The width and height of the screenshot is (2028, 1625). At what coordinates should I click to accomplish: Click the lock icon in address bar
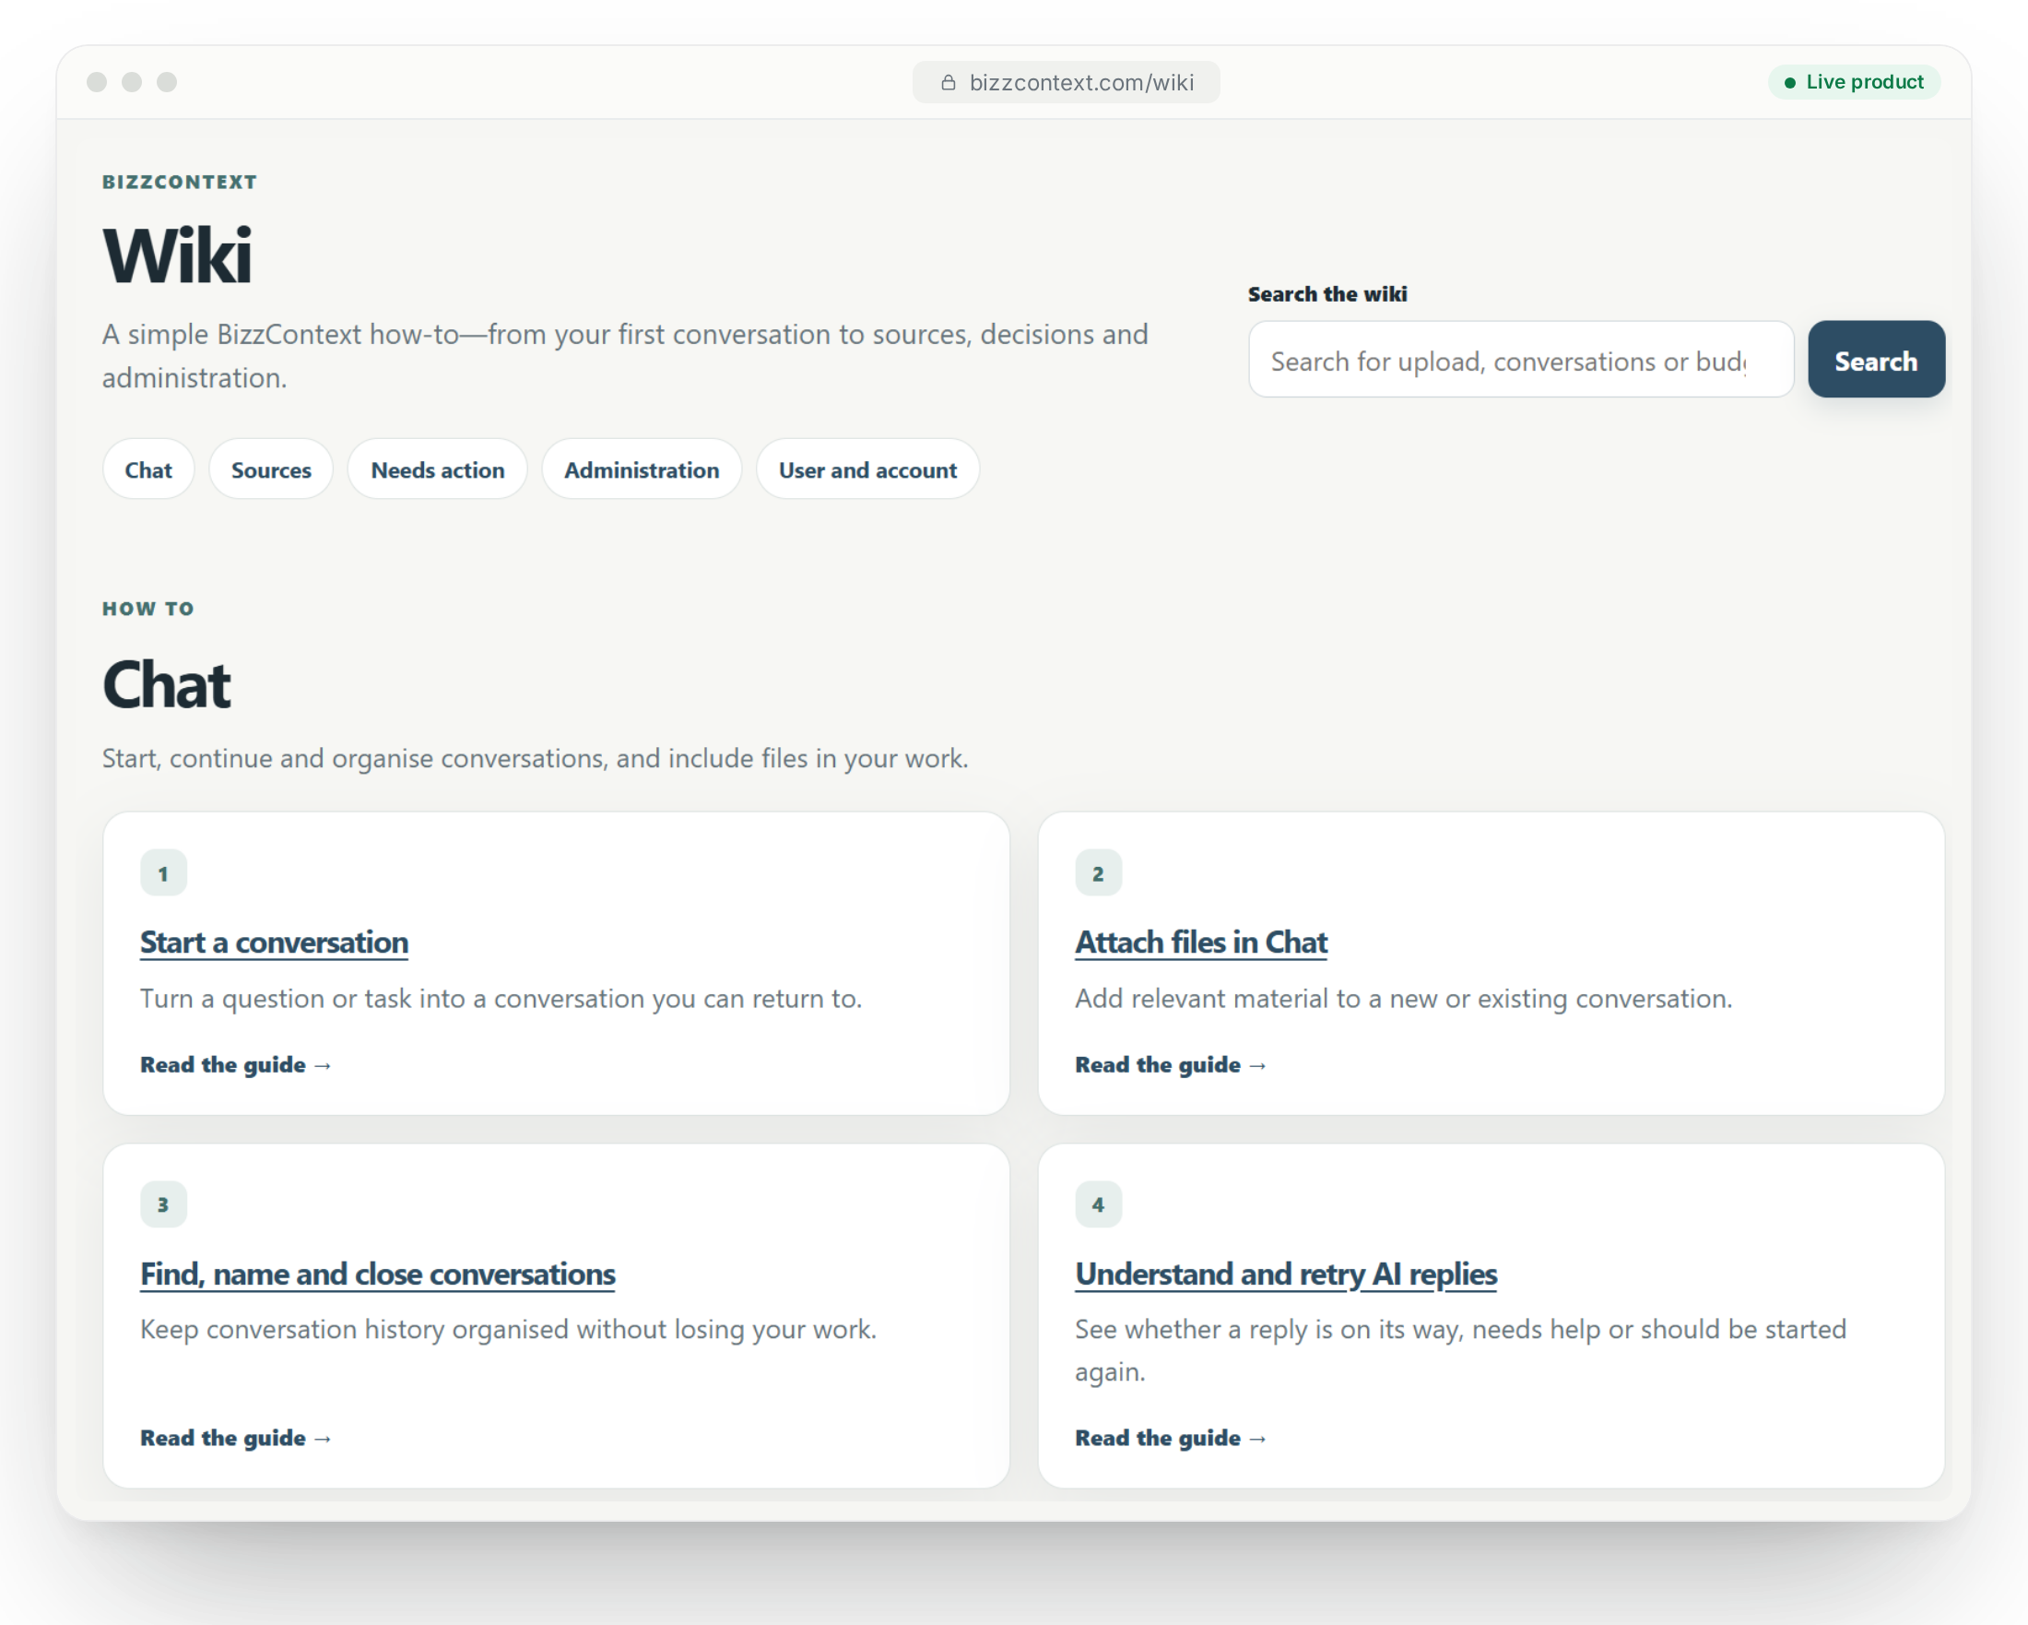(x=949, y=83)
